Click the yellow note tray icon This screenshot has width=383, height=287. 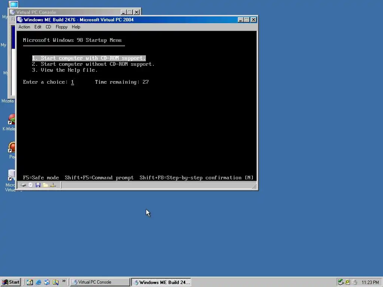tap(347, 282)
